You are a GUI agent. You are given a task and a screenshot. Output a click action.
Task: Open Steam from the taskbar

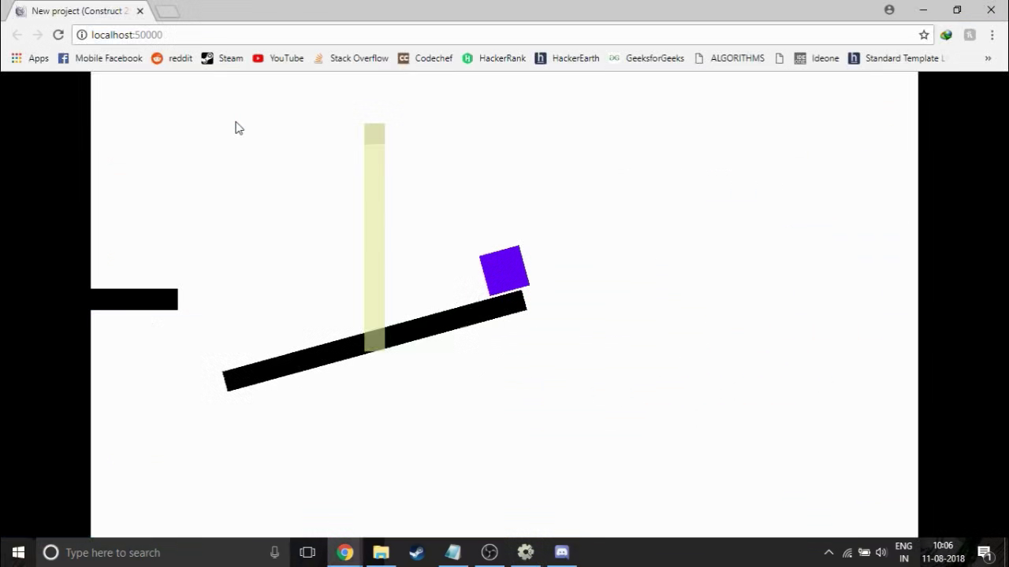tap(417, 552)
